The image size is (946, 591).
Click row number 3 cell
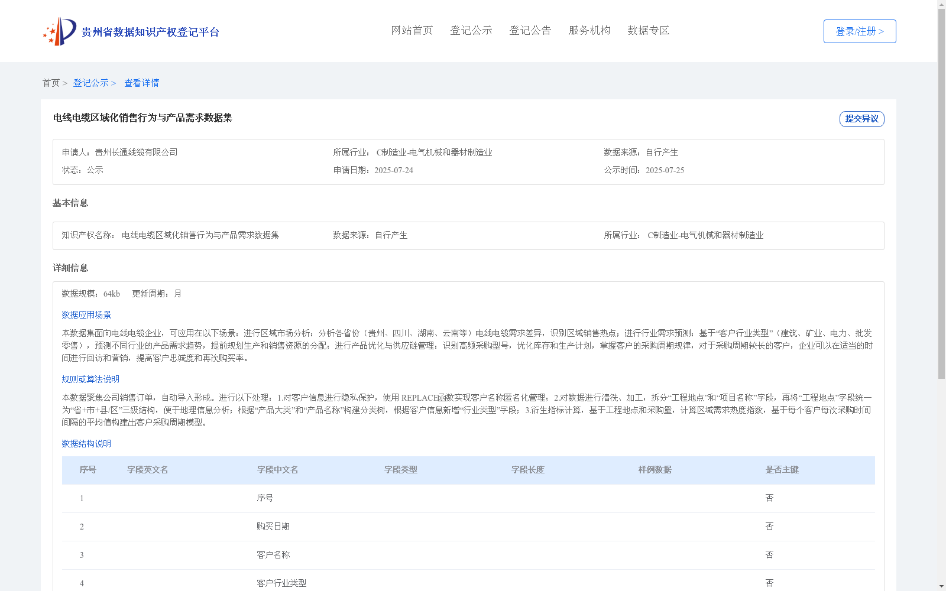82,555
